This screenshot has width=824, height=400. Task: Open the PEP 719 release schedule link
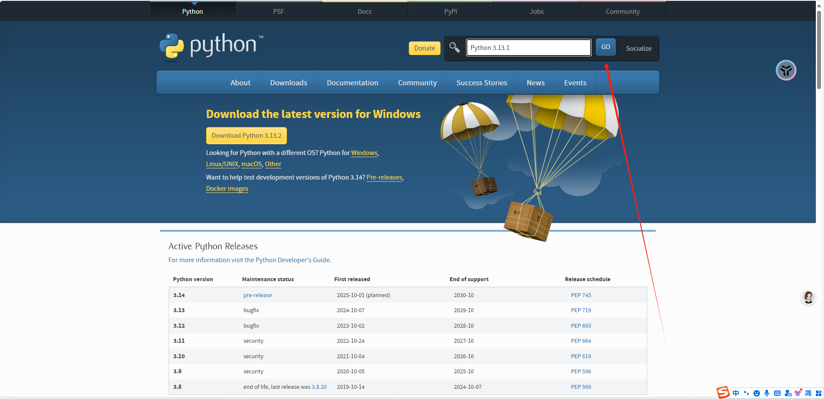point(581,310)
